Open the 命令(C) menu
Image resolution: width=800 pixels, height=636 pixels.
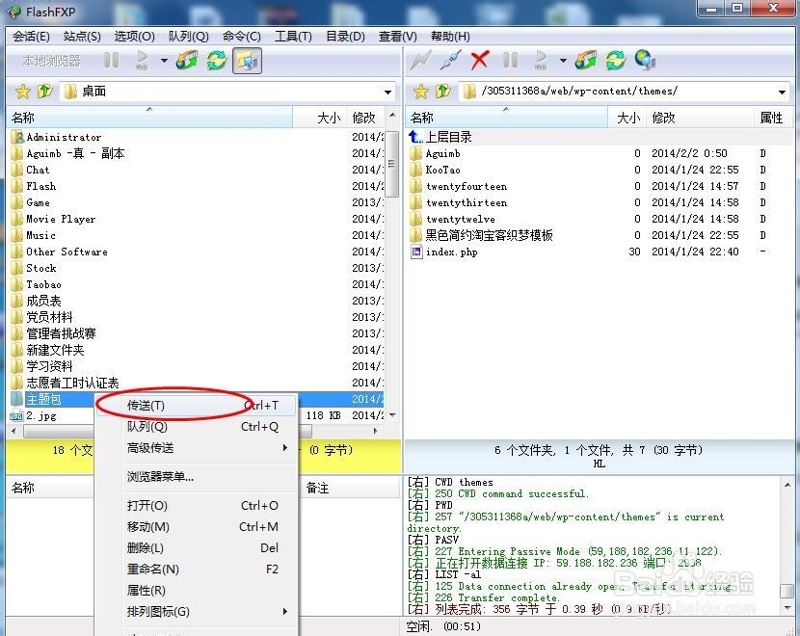tap(241, 37)
